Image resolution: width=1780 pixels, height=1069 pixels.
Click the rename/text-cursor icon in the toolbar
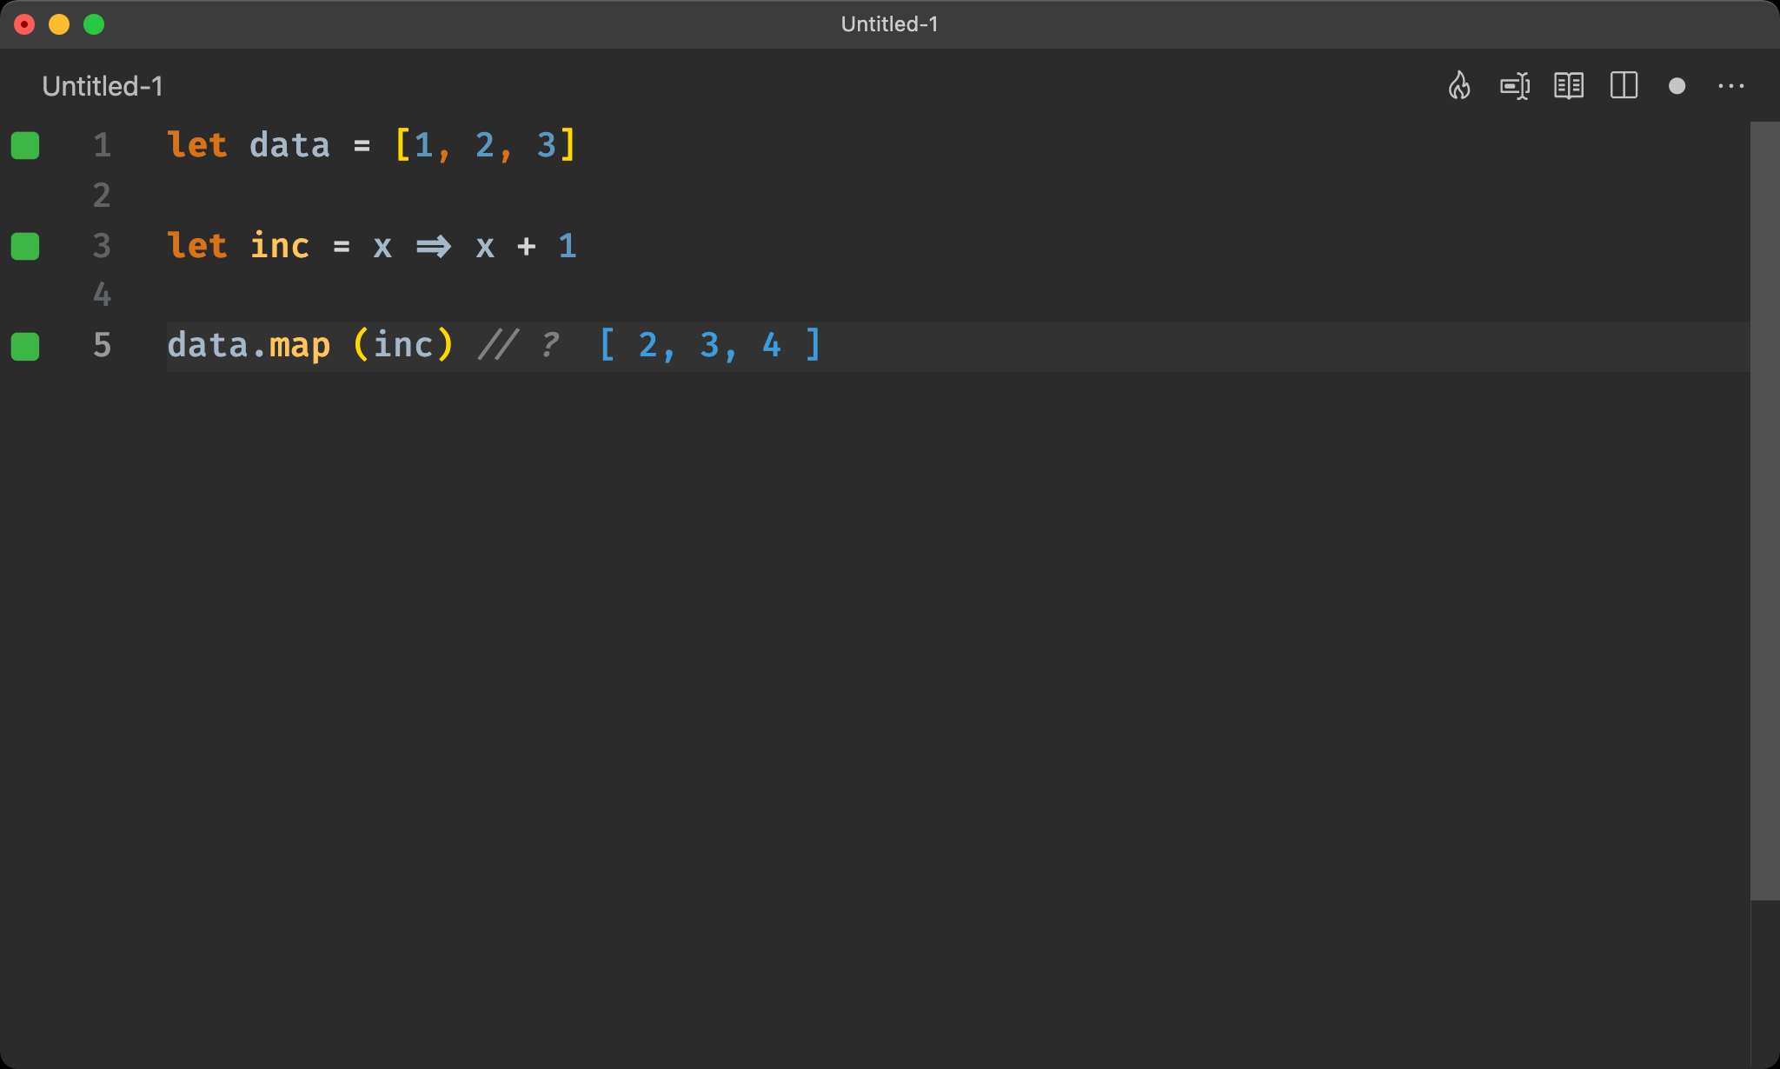point(1515,86)
